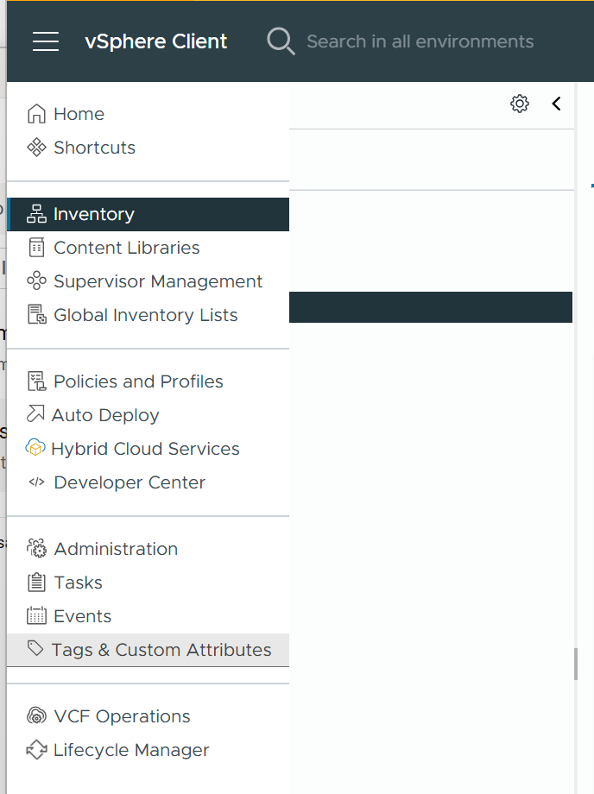
Task: Click the Events calendar icon
Action: click(x=36, y=616)
